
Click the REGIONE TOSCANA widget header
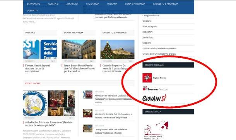pos(168,65)
